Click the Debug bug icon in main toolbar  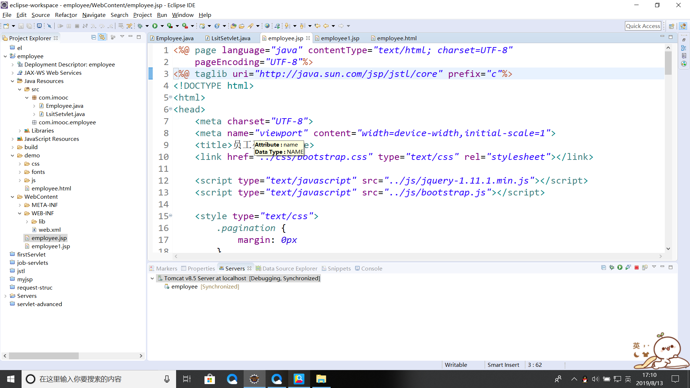[x=140, y=26]
